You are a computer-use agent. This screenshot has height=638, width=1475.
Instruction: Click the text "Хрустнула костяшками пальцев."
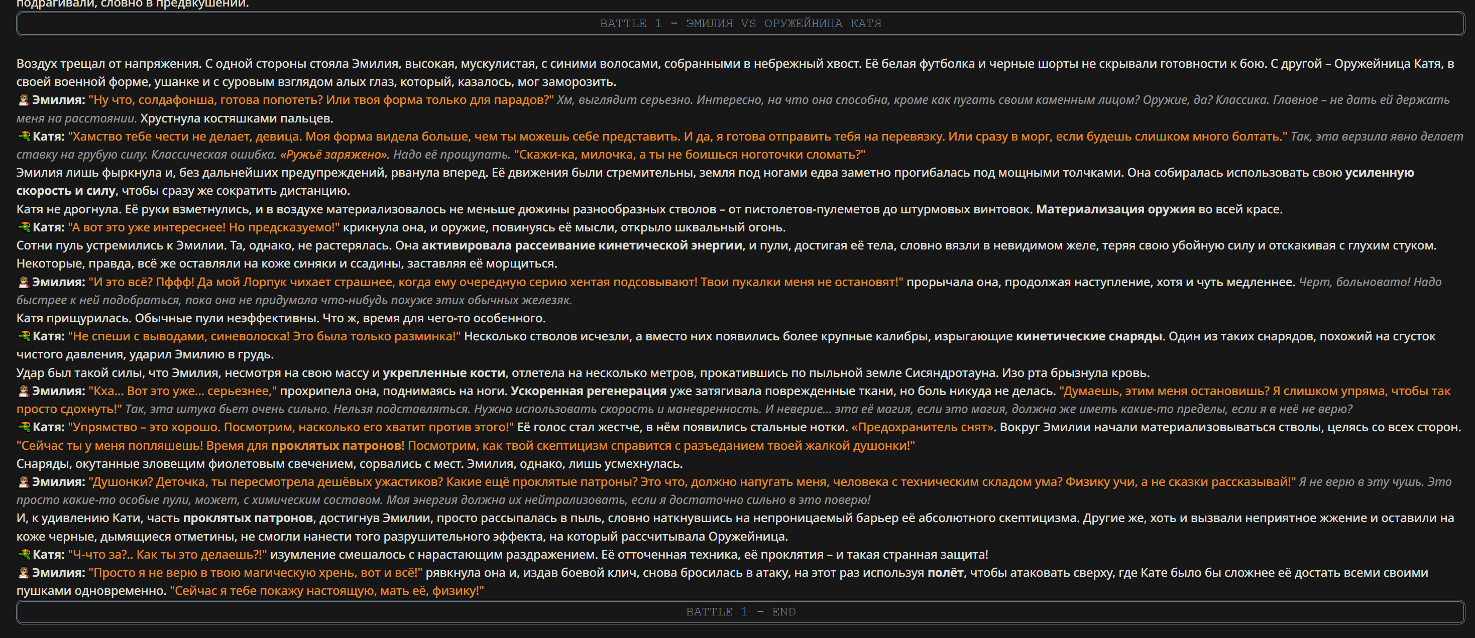point(237,118)
